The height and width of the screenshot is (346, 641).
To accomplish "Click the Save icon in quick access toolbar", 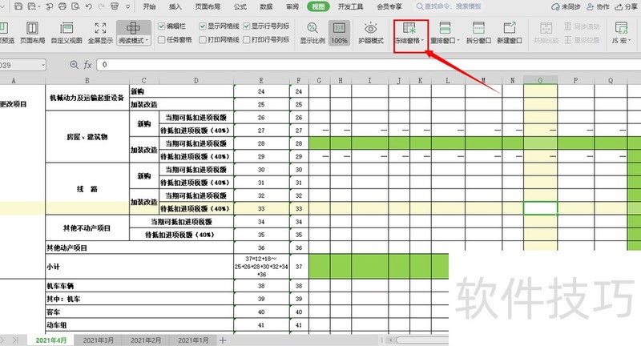I will click(x=18, y=6).
